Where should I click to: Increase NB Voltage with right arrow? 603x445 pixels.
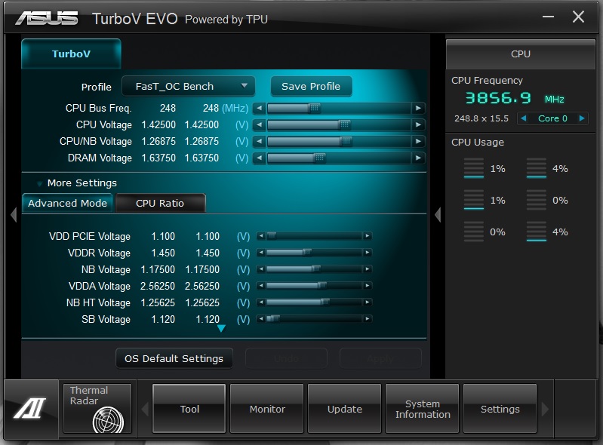[368, 269]
